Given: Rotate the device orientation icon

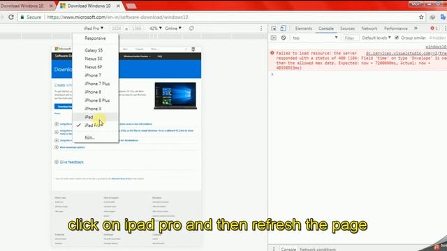Looking at the screenshot, I should [191, 28].
